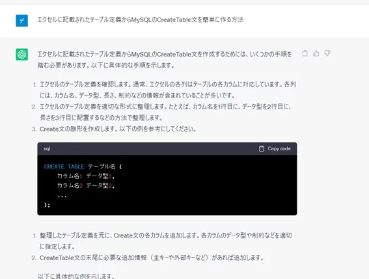The height and width of the screenshot is (279, 369).
Task: Click the カラム名2 データ型2 code line
Action: (x=86, y=185)
